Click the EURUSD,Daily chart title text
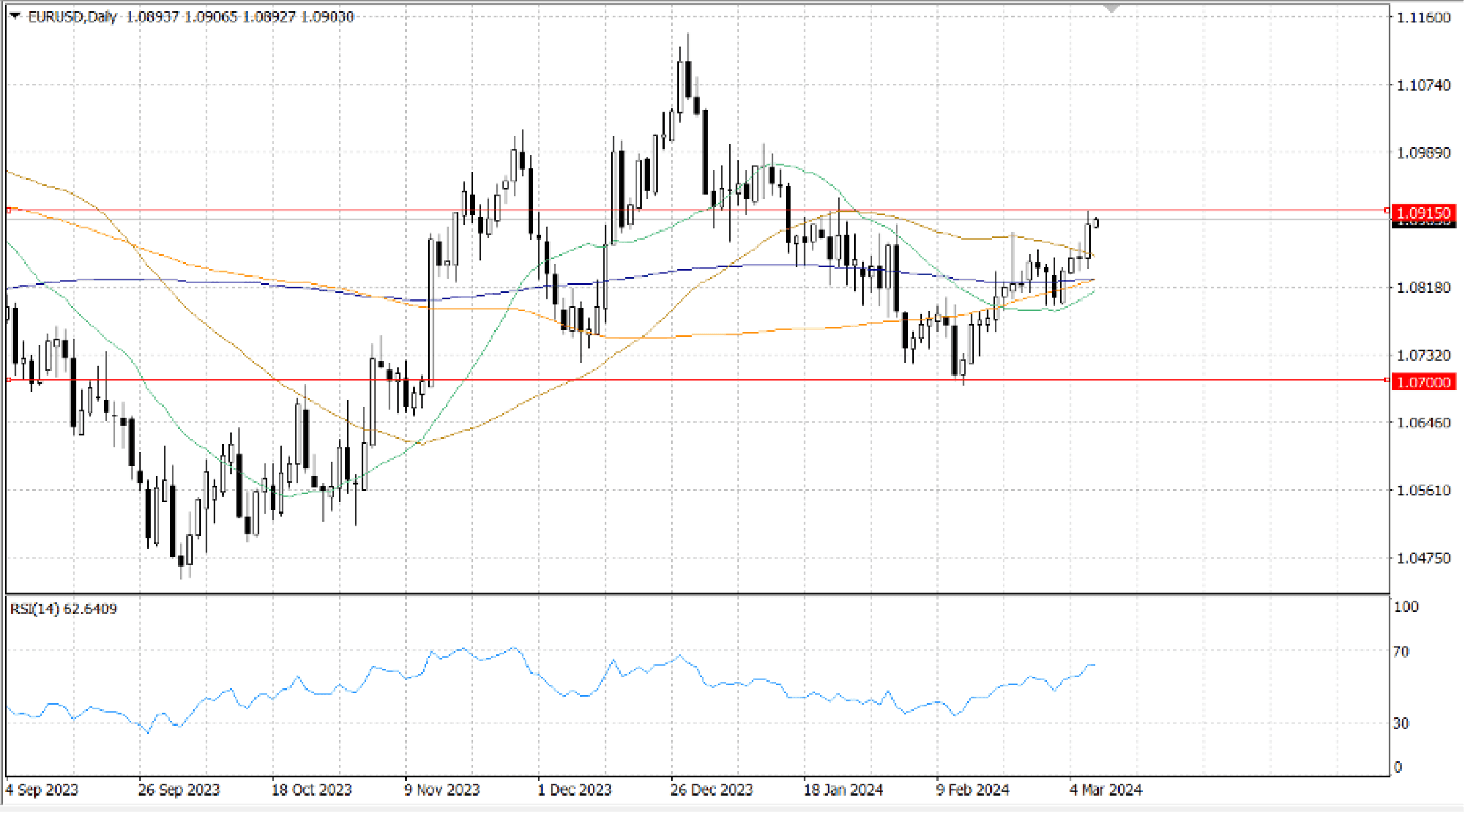Viewport: 1465px width, 813px height. coord(73,16)
